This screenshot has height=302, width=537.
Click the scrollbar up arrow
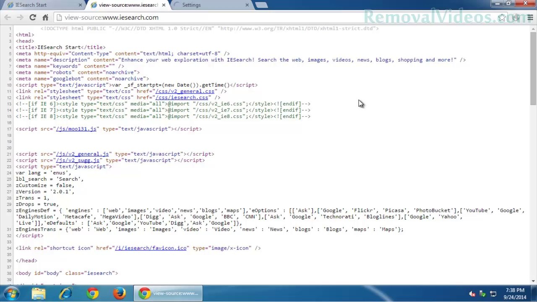pos(533,28)
